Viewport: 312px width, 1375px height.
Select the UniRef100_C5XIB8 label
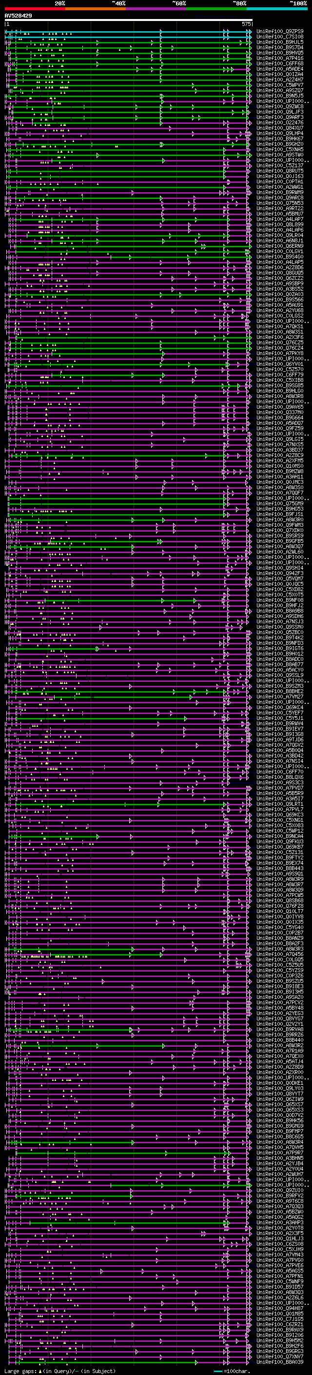coord(280,380)
